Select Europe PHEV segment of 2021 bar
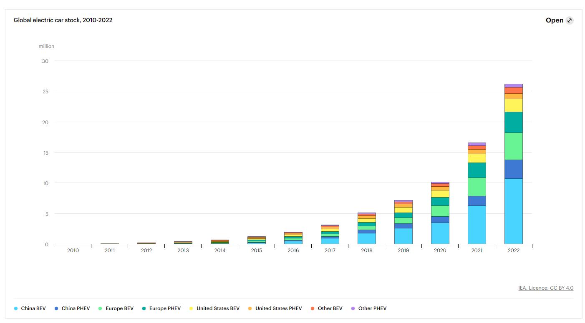Image resolution: width=585 pixels, height=323 pixels. (x=477, y=170)
